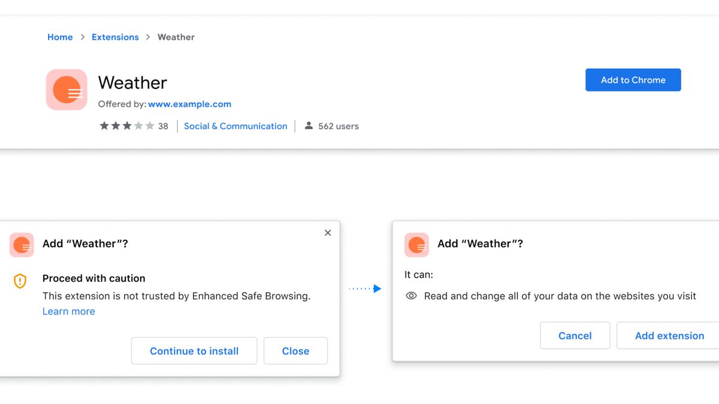
Task: Click the users count person icon
Action: tap(309, 126)
